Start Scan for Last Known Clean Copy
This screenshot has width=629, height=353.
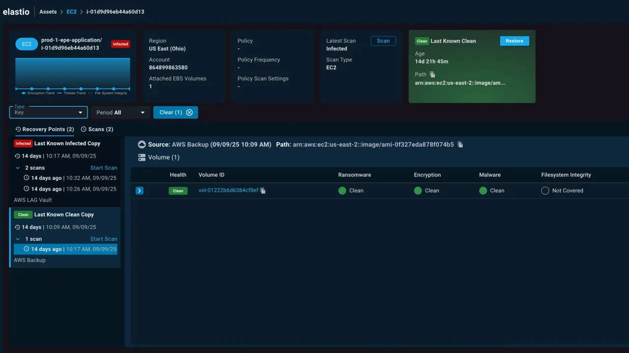[x=104, y=239]
